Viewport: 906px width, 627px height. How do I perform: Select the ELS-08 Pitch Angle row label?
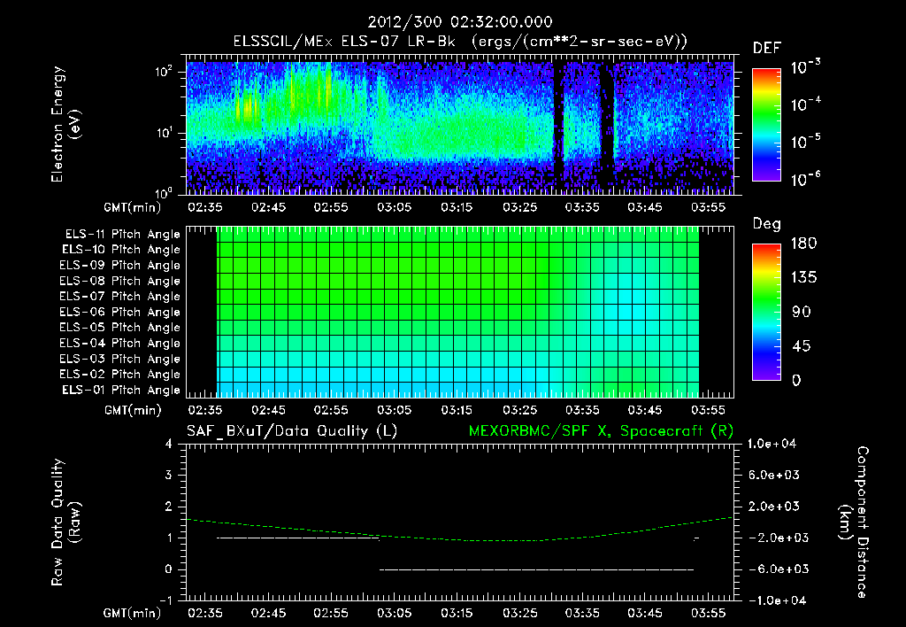(119, 281)
